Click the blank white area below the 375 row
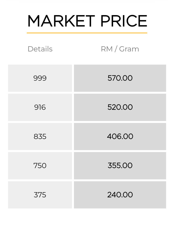This screenshot has height=234, width=174. (x=87, y=221)
